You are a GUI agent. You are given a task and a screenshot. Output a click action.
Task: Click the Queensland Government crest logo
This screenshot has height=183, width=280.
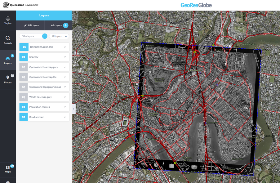click(6, 5)
